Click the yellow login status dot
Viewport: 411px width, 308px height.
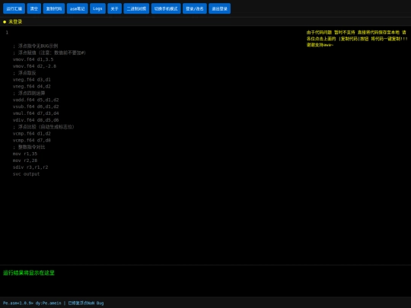pyautogui.click(x=5, y=22)
